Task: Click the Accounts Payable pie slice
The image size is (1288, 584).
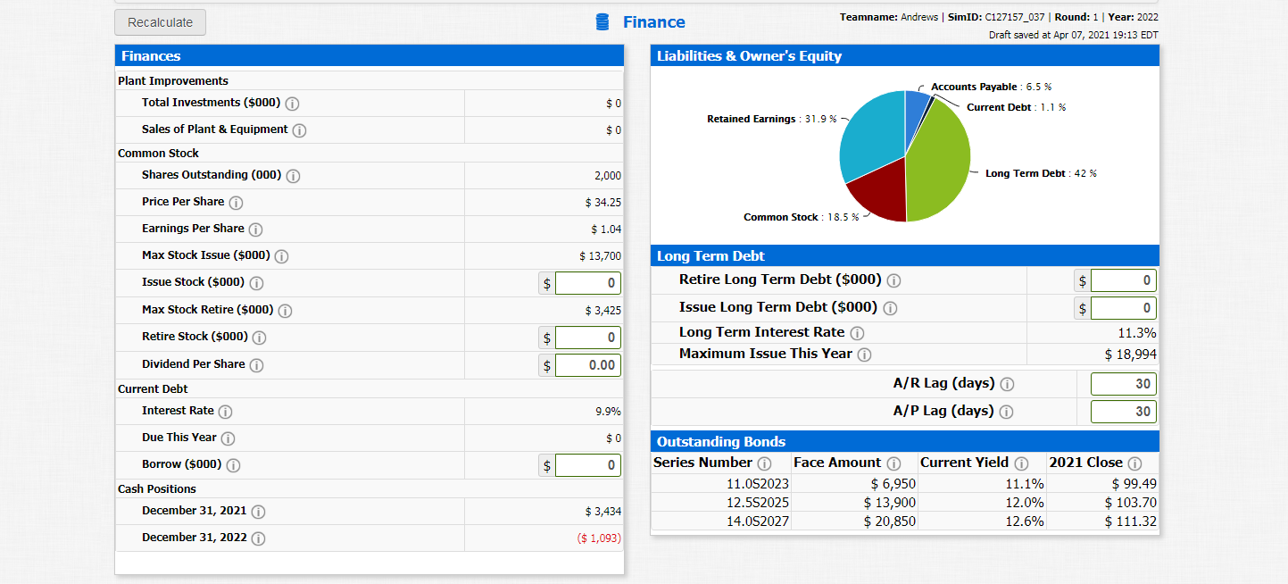Action: pos(916,112)
